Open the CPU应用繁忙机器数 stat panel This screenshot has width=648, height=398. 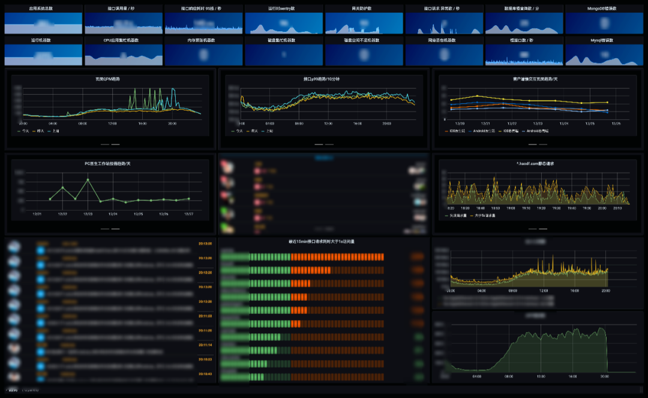pos(124,51)
